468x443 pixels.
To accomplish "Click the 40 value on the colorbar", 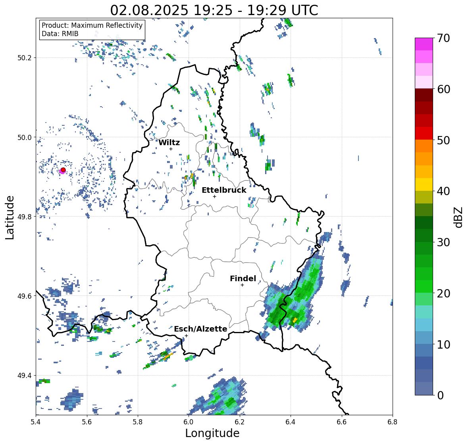I will click(x=443, y=191).
